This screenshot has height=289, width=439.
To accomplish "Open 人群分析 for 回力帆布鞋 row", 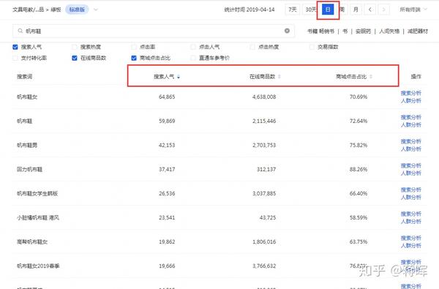I will tap(410, 173).
